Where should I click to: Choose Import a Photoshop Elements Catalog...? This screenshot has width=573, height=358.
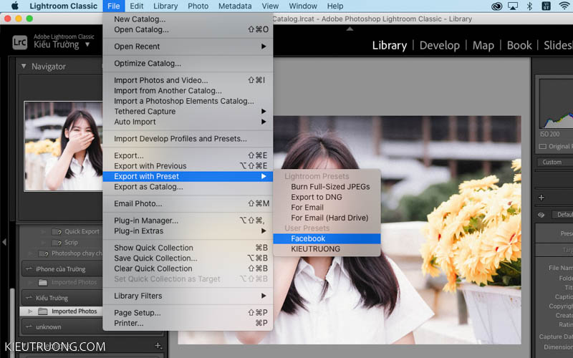[x=188, y=101]
